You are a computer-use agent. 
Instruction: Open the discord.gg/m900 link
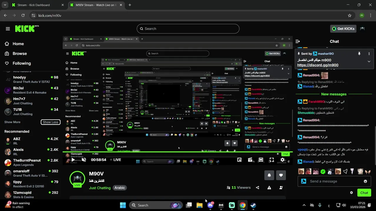(318, 65)
